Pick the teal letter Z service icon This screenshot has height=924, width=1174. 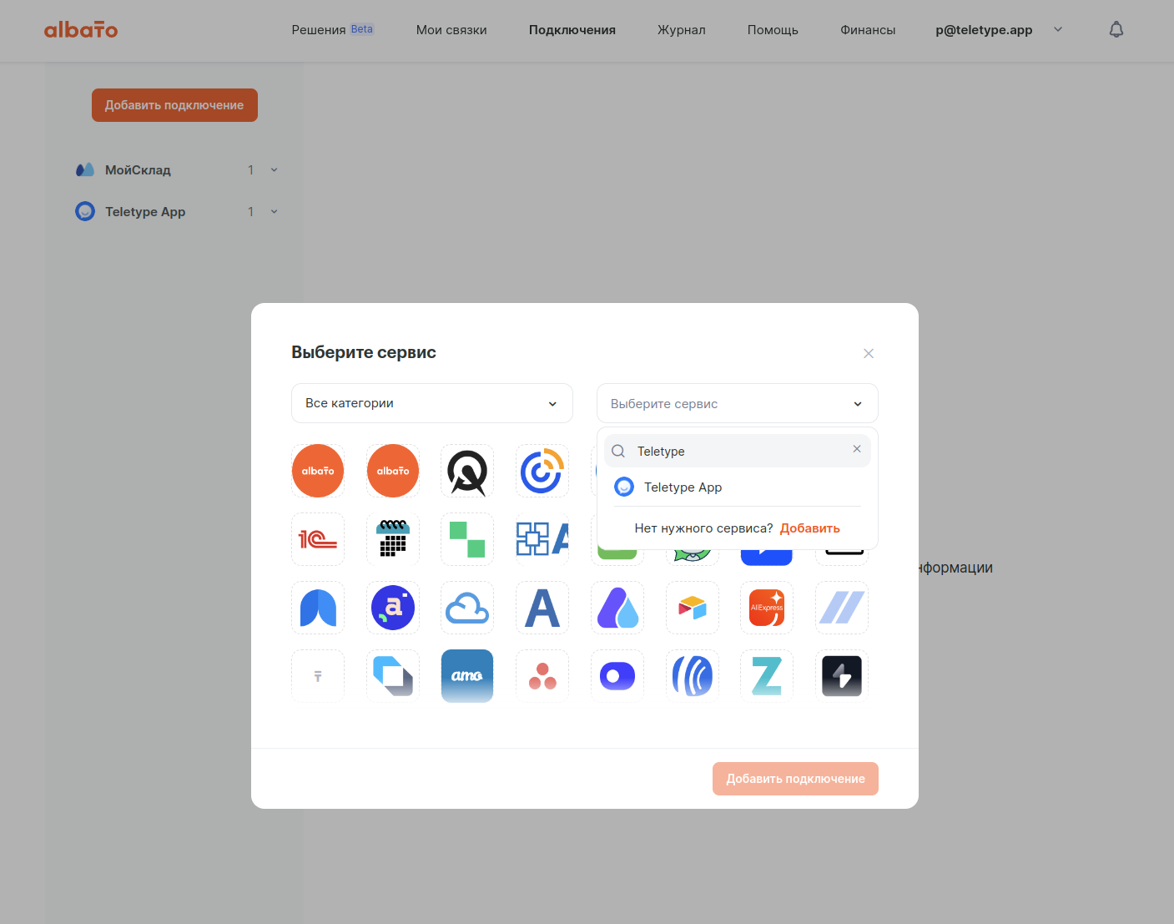coord(766,676)
